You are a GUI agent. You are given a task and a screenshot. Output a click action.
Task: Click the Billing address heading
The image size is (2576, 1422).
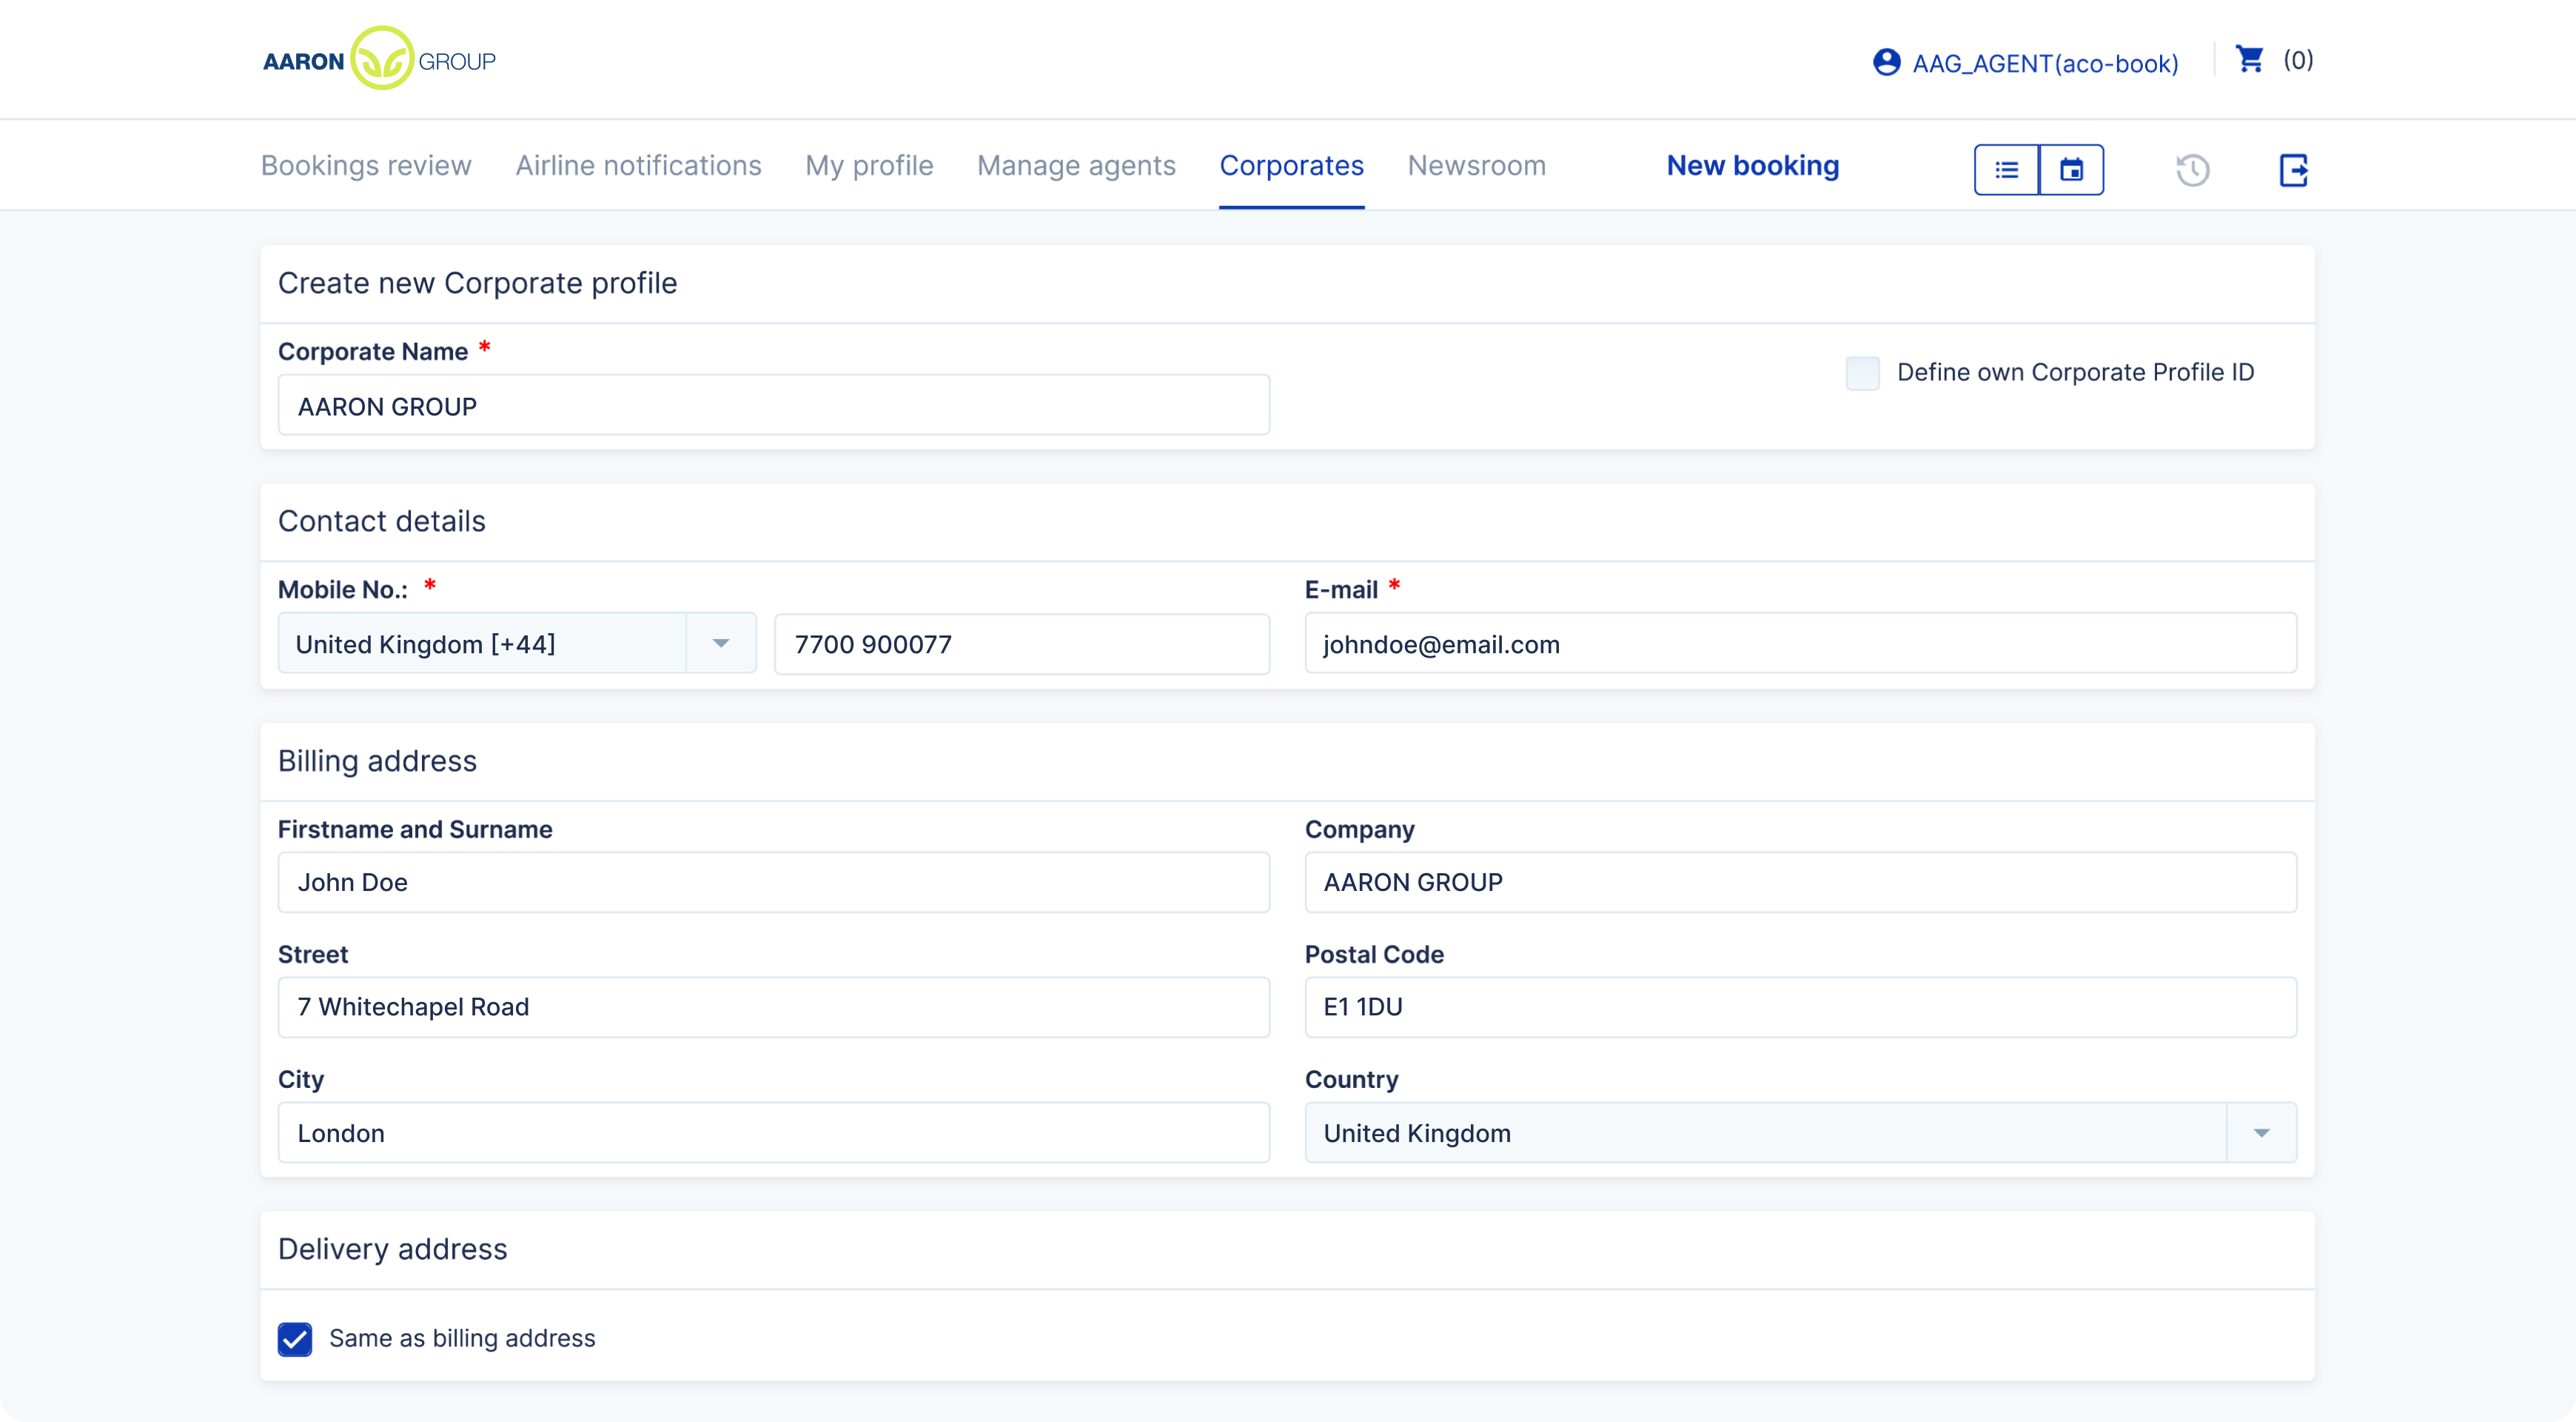point(377,761)
